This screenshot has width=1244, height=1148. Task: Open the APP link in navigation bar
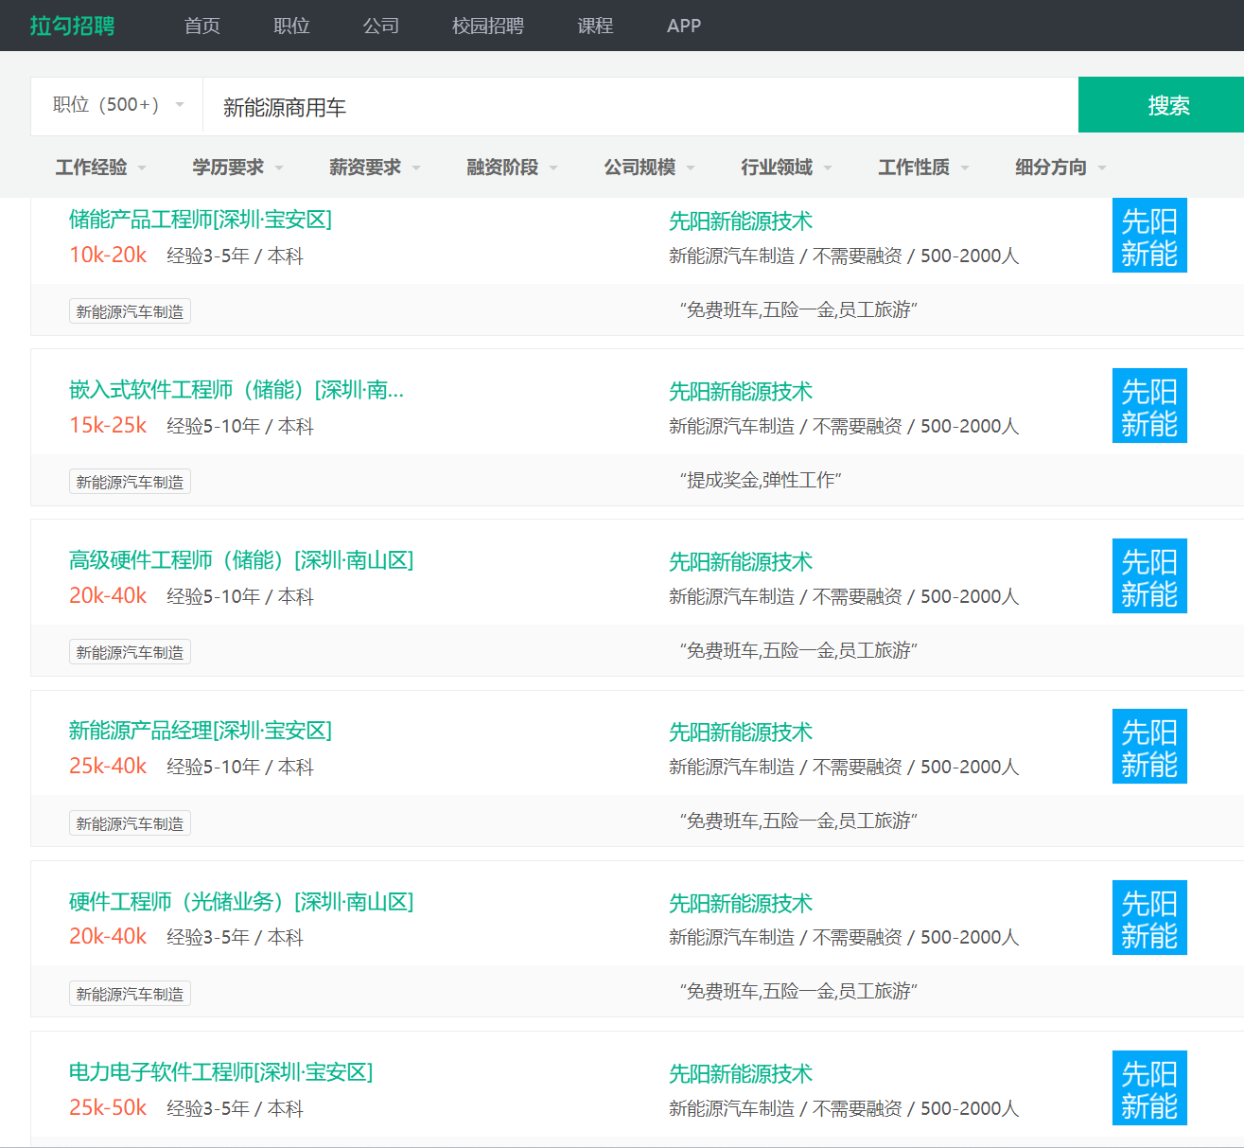(x=683, y=26)
